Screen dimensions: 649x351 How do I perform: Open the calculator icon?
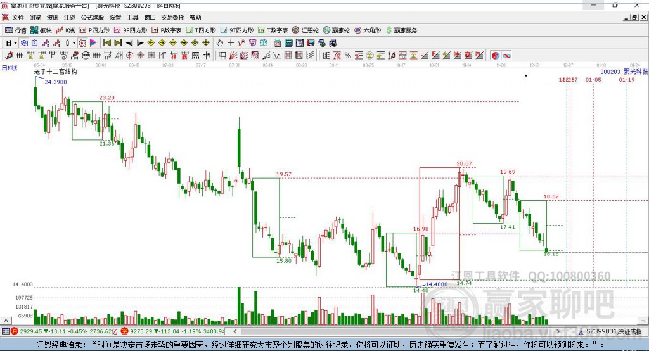288,43
